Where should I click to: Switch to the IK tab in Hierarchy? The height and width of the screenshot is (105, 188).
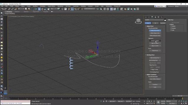click(155, 23)
